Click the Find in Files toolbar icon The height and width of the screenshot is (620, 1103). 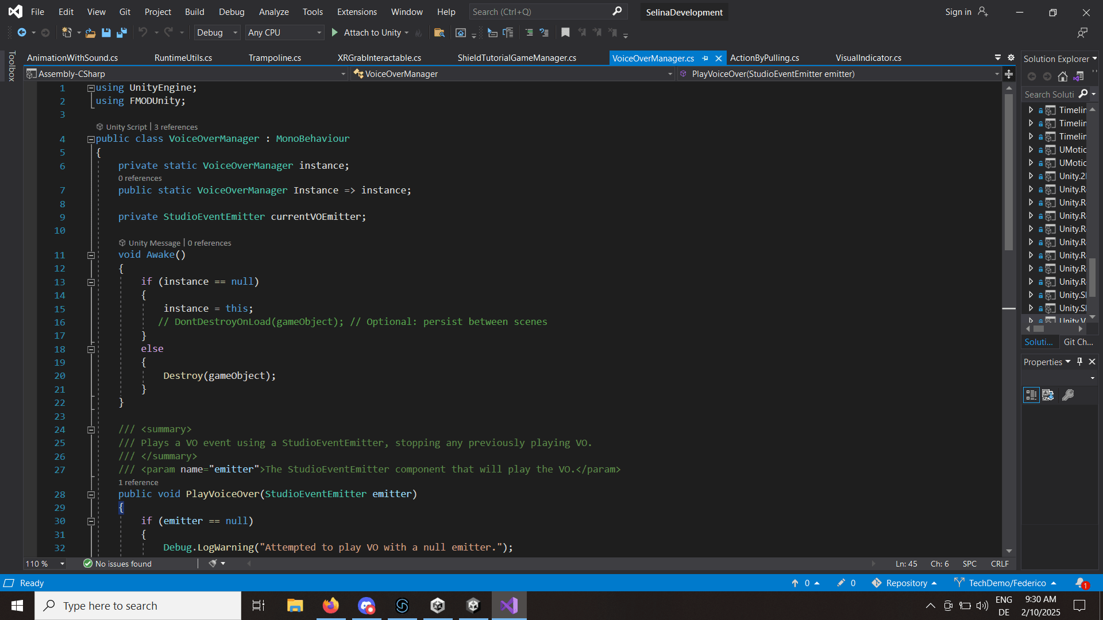coord(439,33)
